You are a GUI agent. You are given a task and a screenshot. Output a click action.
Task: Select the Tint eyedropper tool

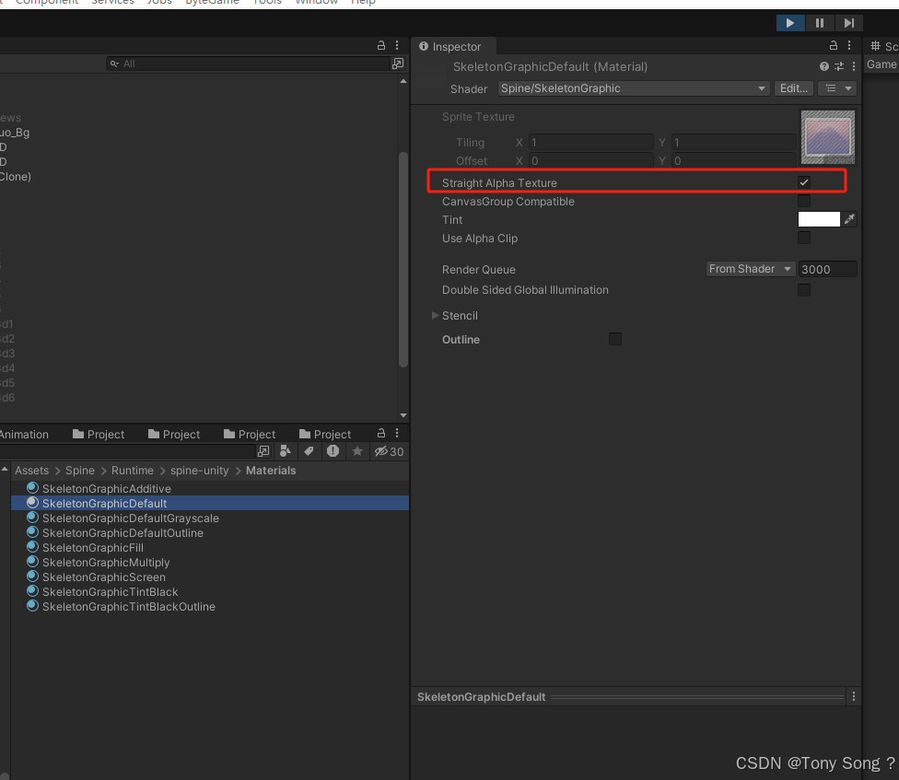[x=849, y=219]
